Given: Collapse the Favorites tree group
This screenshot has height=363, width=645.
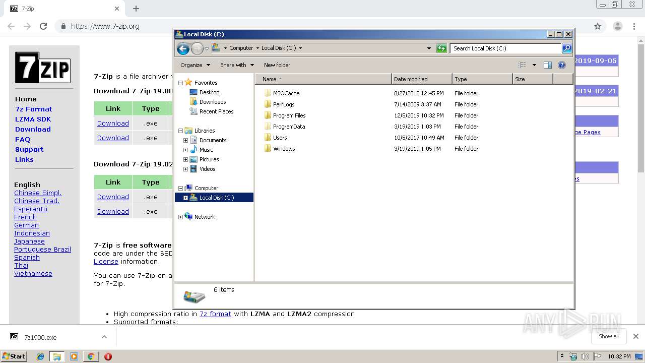Looking at the screenshot, I should (x=180, y=83).
